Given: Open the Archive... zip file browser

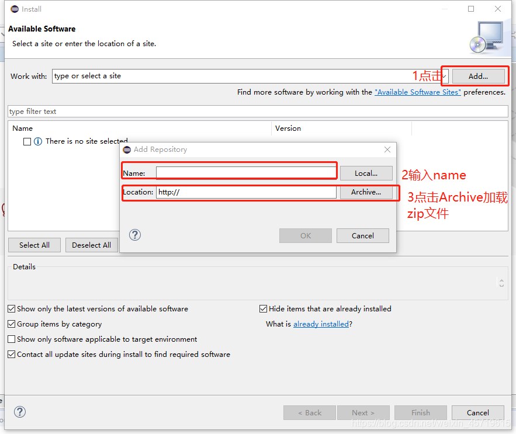Looking at the screenshot, I should pos(366,192).
